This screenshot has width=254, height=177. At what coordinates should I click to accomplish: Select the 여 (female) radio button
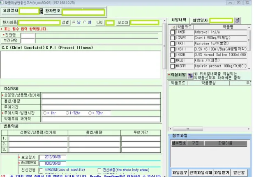point(85,22)
